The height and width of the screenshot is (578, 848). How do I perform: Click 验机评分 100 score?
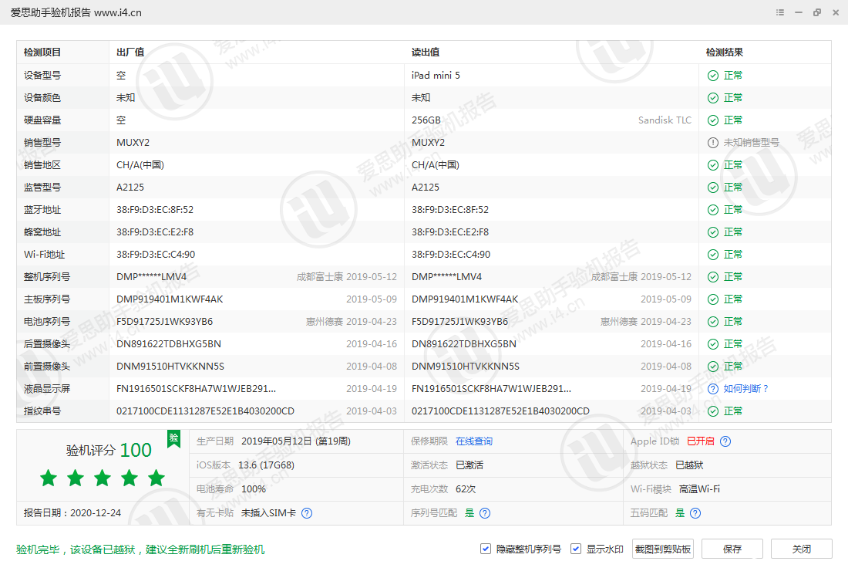coord(109,450)
